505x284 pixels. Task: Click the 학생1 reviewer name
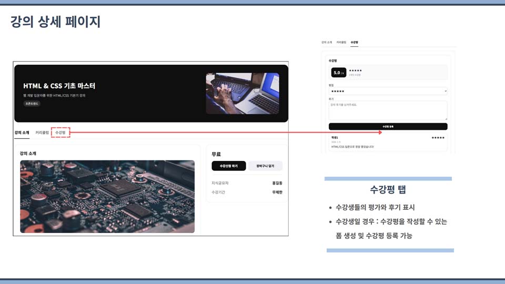click(x=335, y=138)
